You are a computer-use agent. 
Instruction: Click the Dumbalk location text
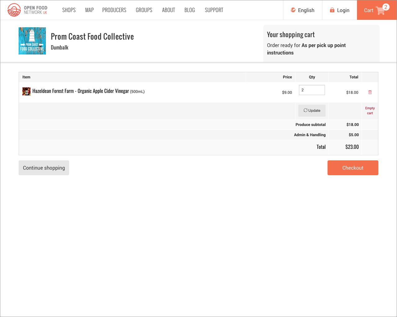60,47
